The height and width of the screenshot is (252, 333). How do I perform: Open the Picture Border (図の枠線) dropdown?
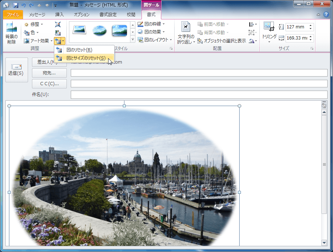pos(151,24)
